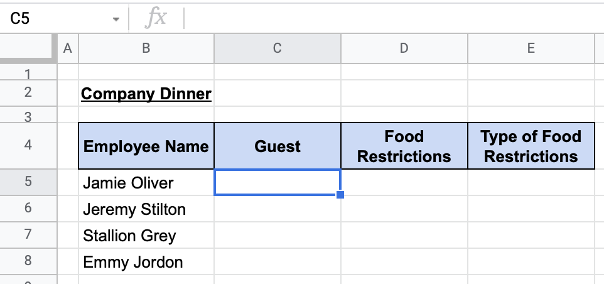Screen dimensions: 604x284
Task: Click the blue fill handle on C5
Action: pyautogui.click(x=340, y=195)
